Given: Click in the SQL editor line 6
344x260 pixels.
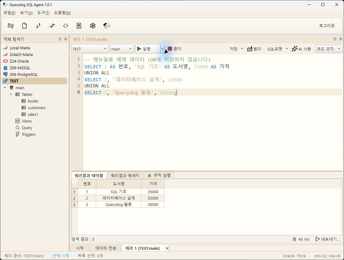Looking at the screenshot, I should (213, 93).
